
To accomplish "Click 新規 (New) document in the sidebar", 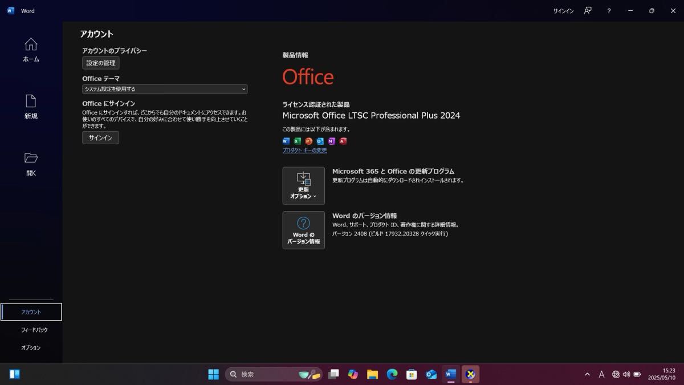I will click(31, 107).
